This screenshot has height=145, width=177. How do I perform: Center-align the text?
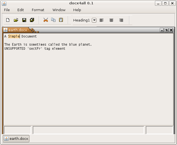coord(111,20)
